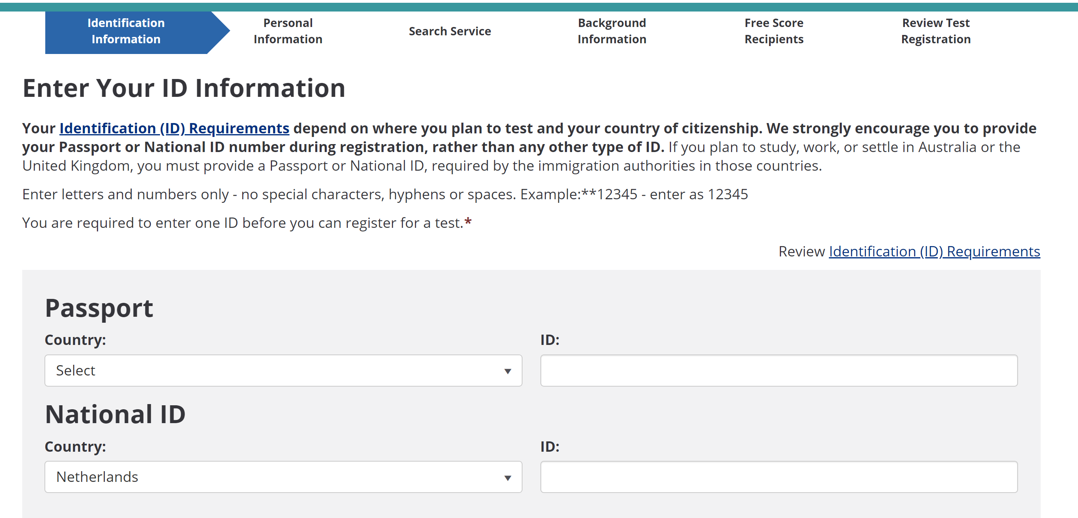Open the Background Information step

point(612,31)
